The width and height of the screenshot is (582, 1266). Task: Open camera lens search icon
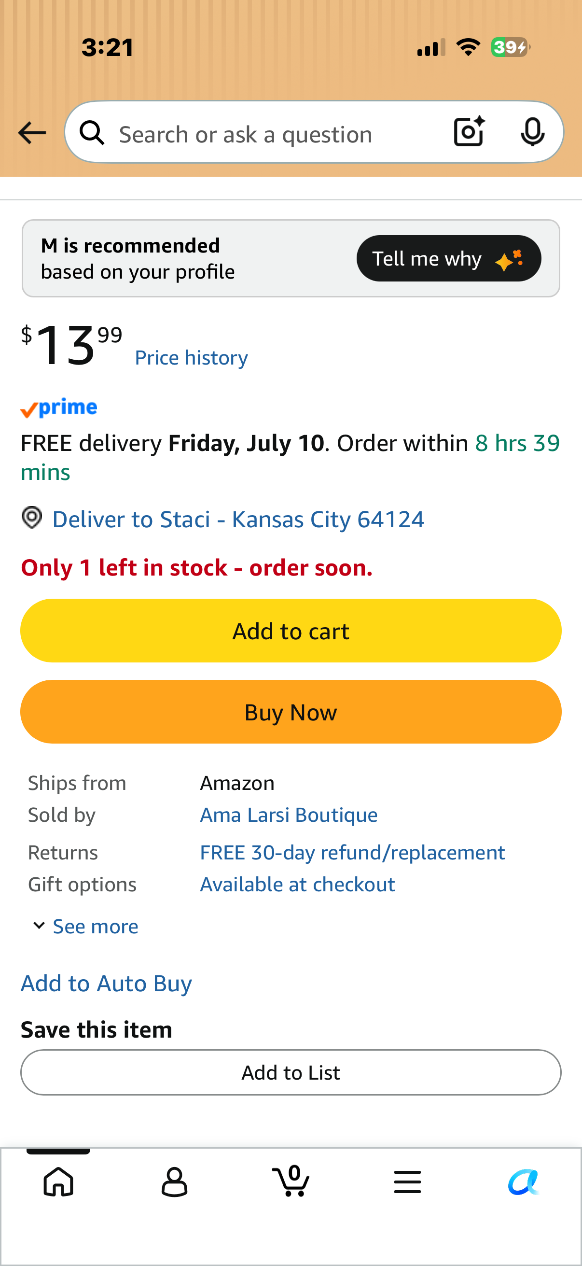pyautogui.click(x=469, y=132)
